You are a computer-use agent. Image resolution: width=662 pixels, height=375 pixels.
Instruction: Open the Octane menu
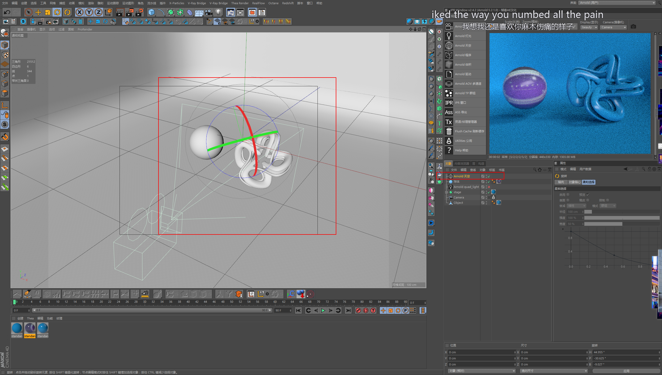[273, 3]
